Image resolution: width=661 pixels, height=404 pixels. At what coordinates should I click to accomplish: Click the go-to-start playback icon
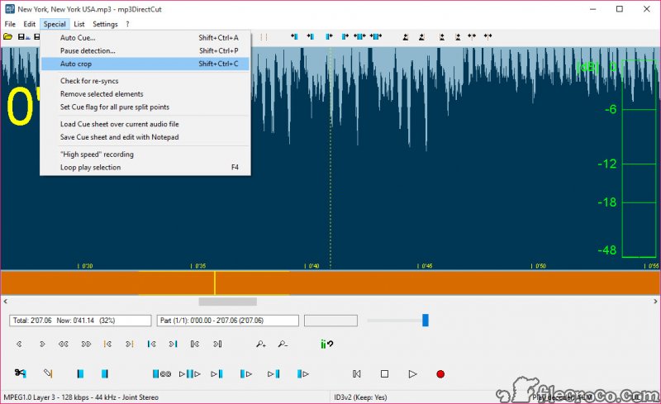coord(357,374)
